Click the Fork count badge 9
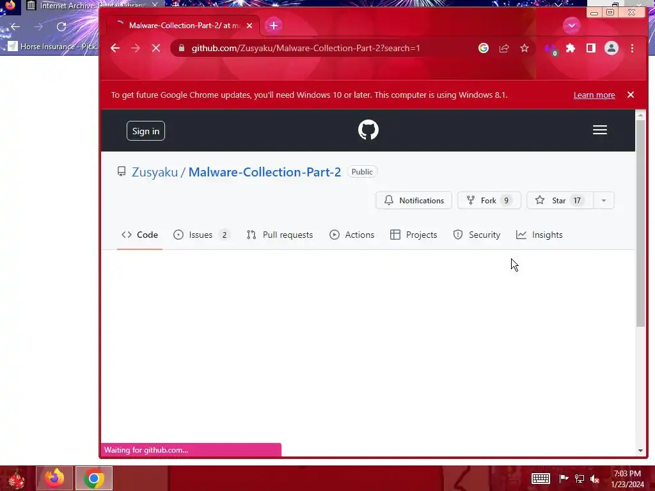This screenshot has width=655, height=491. (507, 200)
